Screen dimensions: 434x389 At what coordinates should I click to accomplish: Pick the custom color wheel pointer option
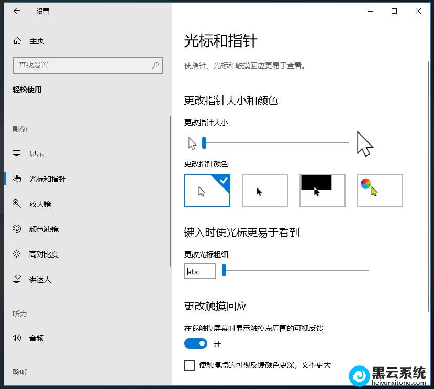[379, 191]
